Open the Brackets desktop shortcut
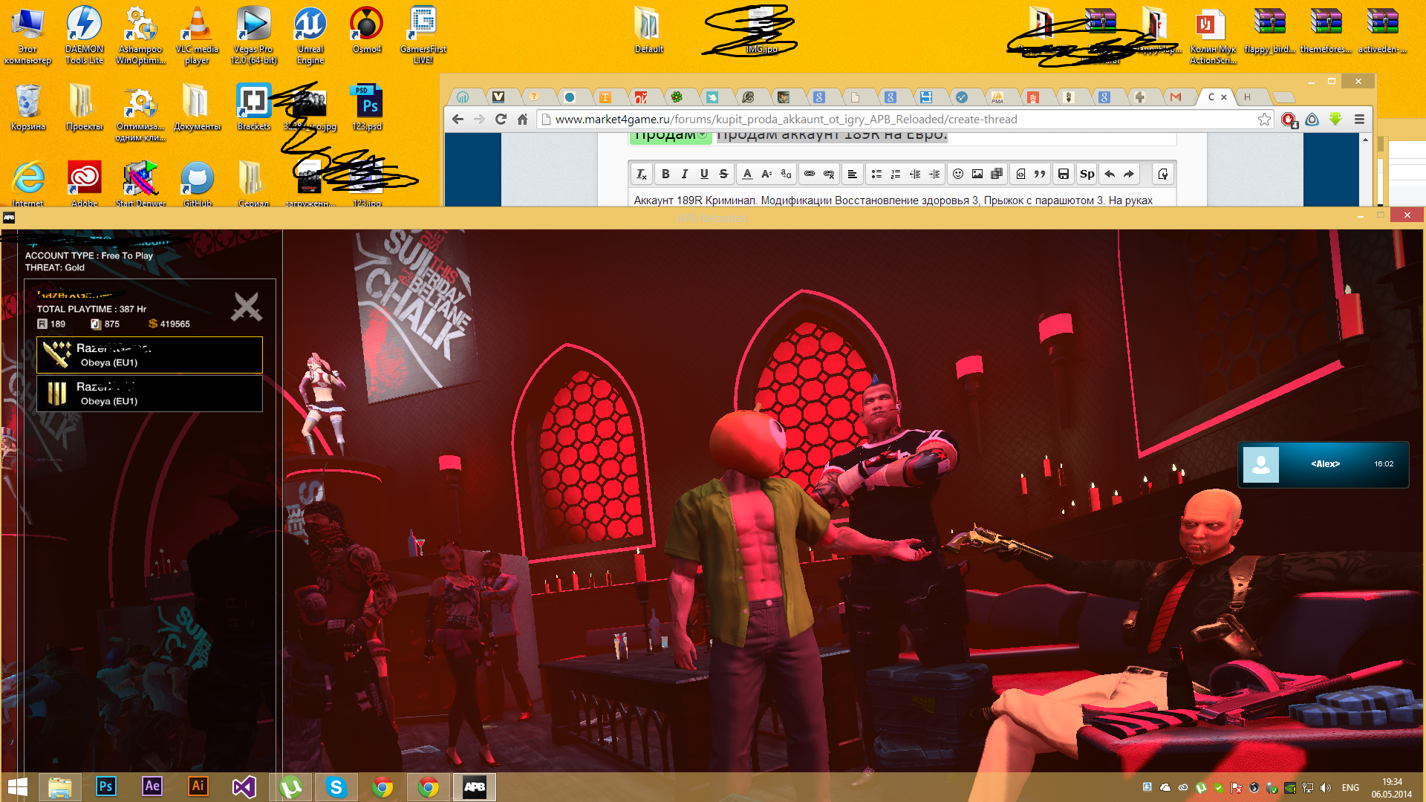 [253, 107]
